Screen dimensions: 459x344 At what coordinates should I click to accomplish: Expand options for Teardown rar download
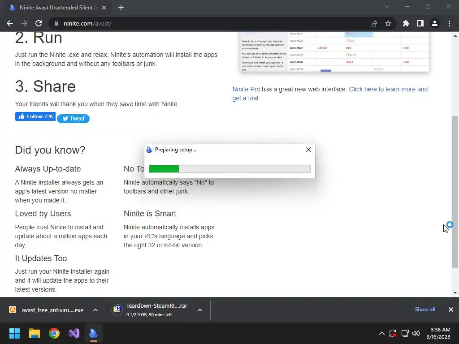click(200, 310)
